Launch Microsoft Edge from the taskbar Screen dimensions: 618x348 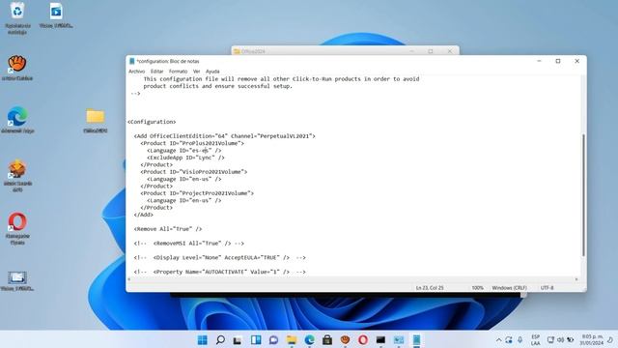[x=309, y=339]
